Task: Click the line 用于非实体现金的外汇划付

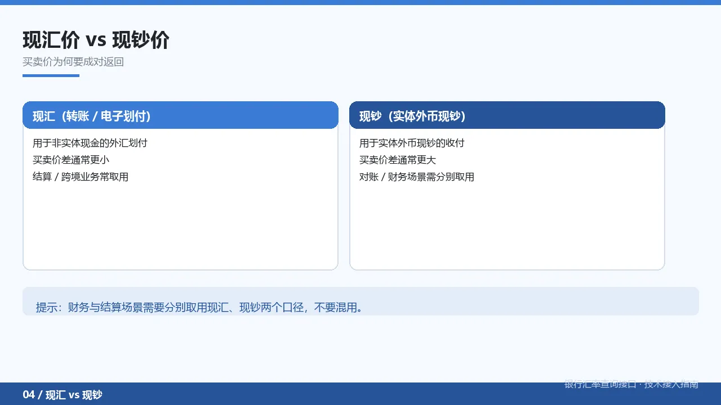Action: coord(90,143)
